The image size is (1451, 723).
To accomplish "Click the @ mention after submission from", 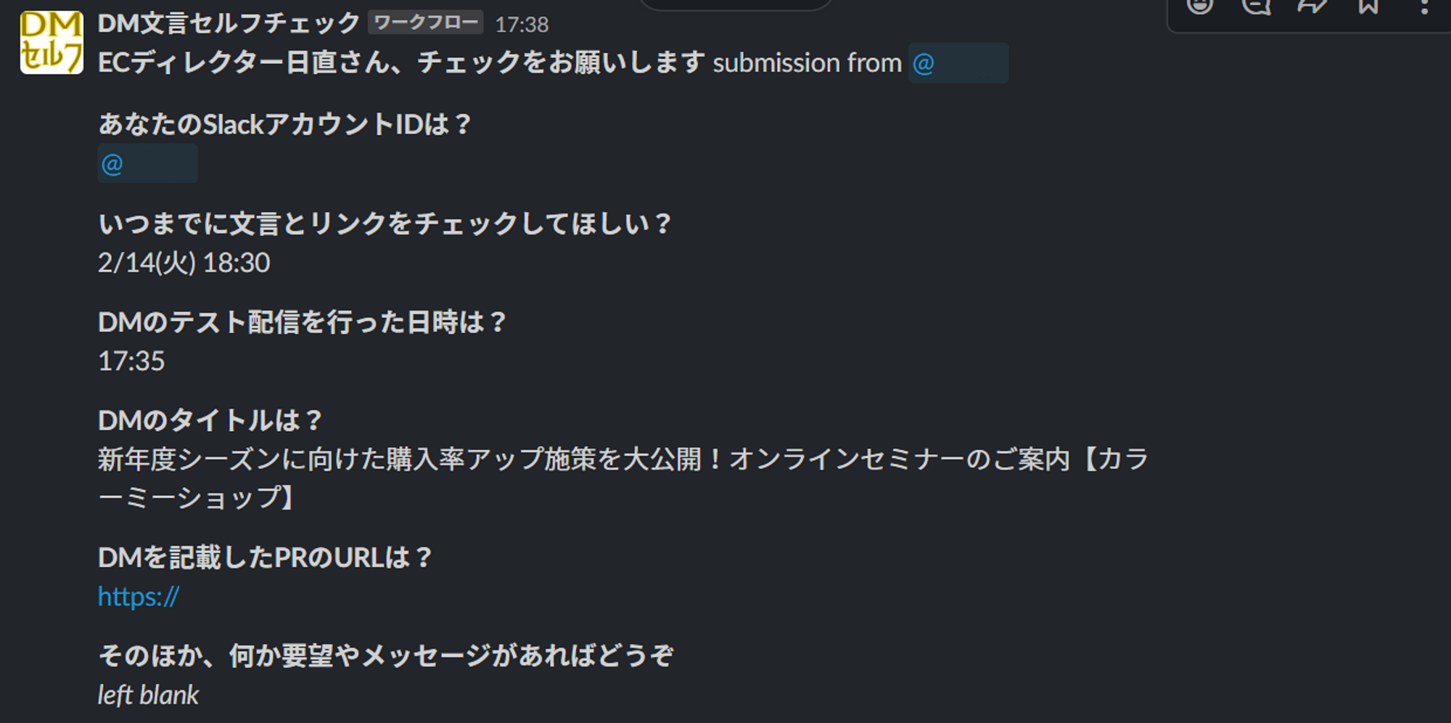I will [958, 64].
